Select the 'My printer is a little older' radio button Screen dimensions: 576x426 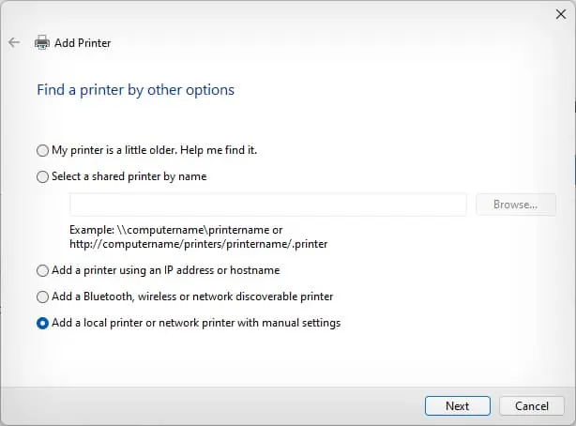pos(42,150)
